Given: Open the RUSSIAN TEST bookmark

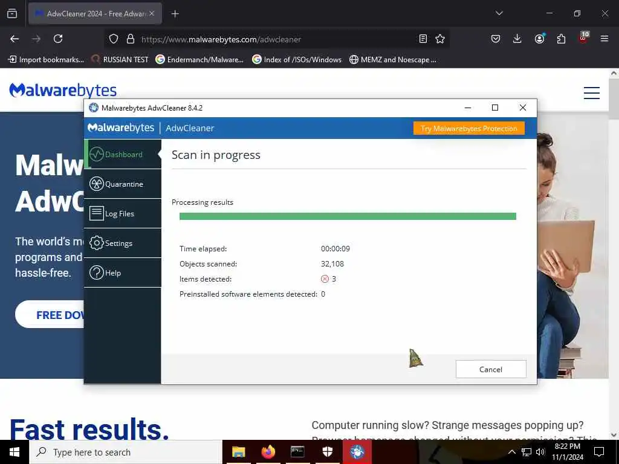Looking at the screenshot, I should point(120,60).
